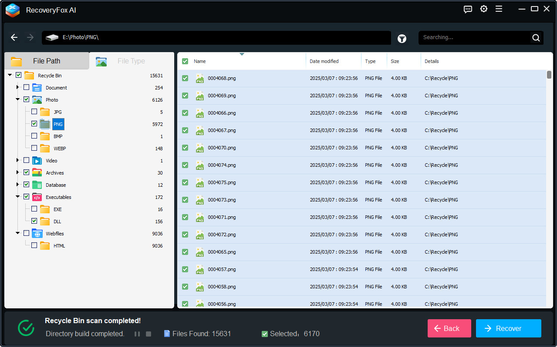
Task: Select the File Path tab
Action: click(x=47, y=61)
